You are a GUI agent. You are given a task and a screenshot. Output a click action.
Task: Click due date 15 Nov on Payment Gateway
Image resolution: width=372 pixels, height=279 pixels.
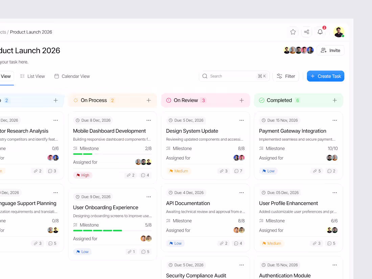279,120
